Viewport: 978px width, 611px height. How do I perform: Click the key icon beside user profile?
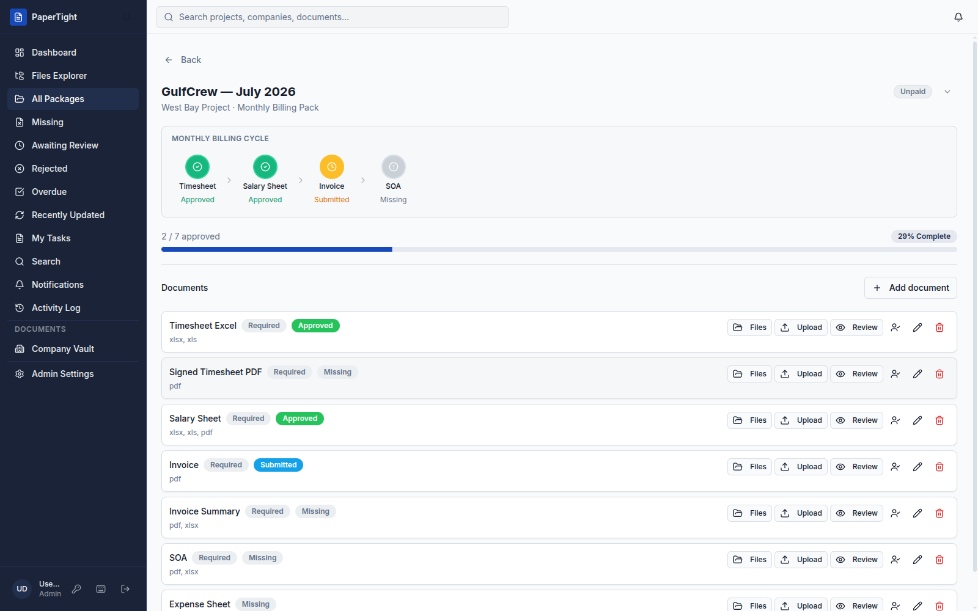tap(76, 589)
